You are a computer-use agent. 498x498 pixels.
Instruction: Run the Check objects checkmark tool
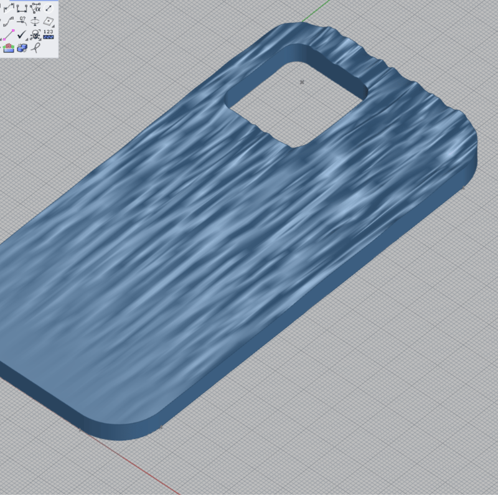(x=22, y=35)
